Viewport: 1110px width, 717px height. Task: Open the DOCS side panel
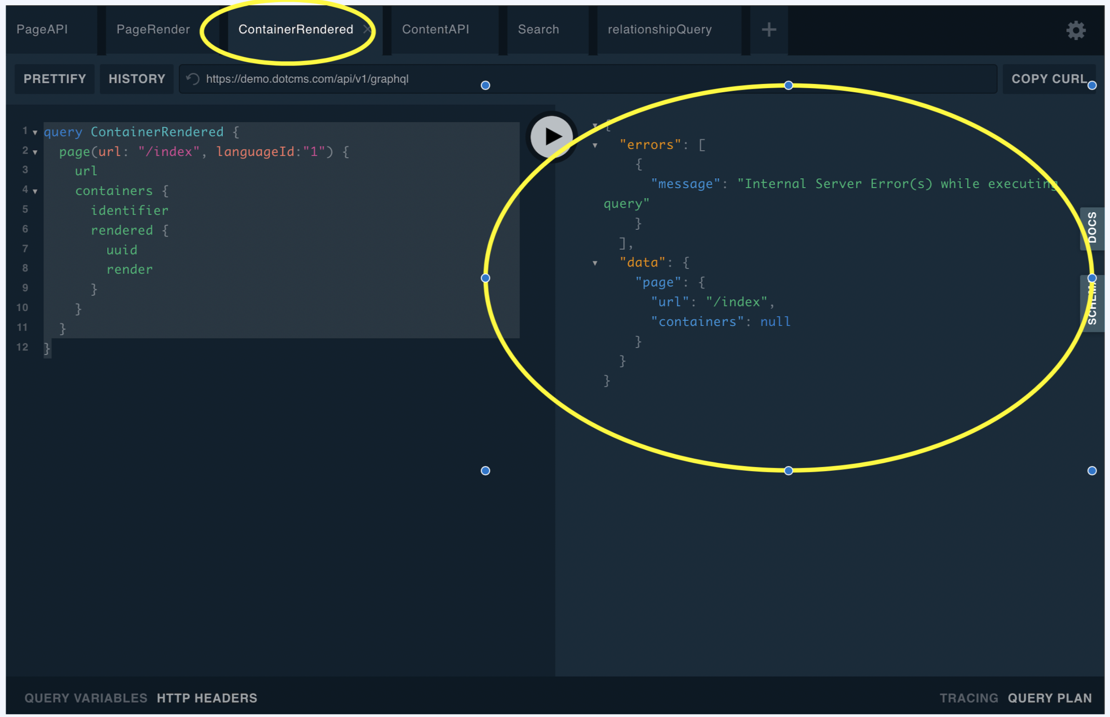tap(1092, 228)
